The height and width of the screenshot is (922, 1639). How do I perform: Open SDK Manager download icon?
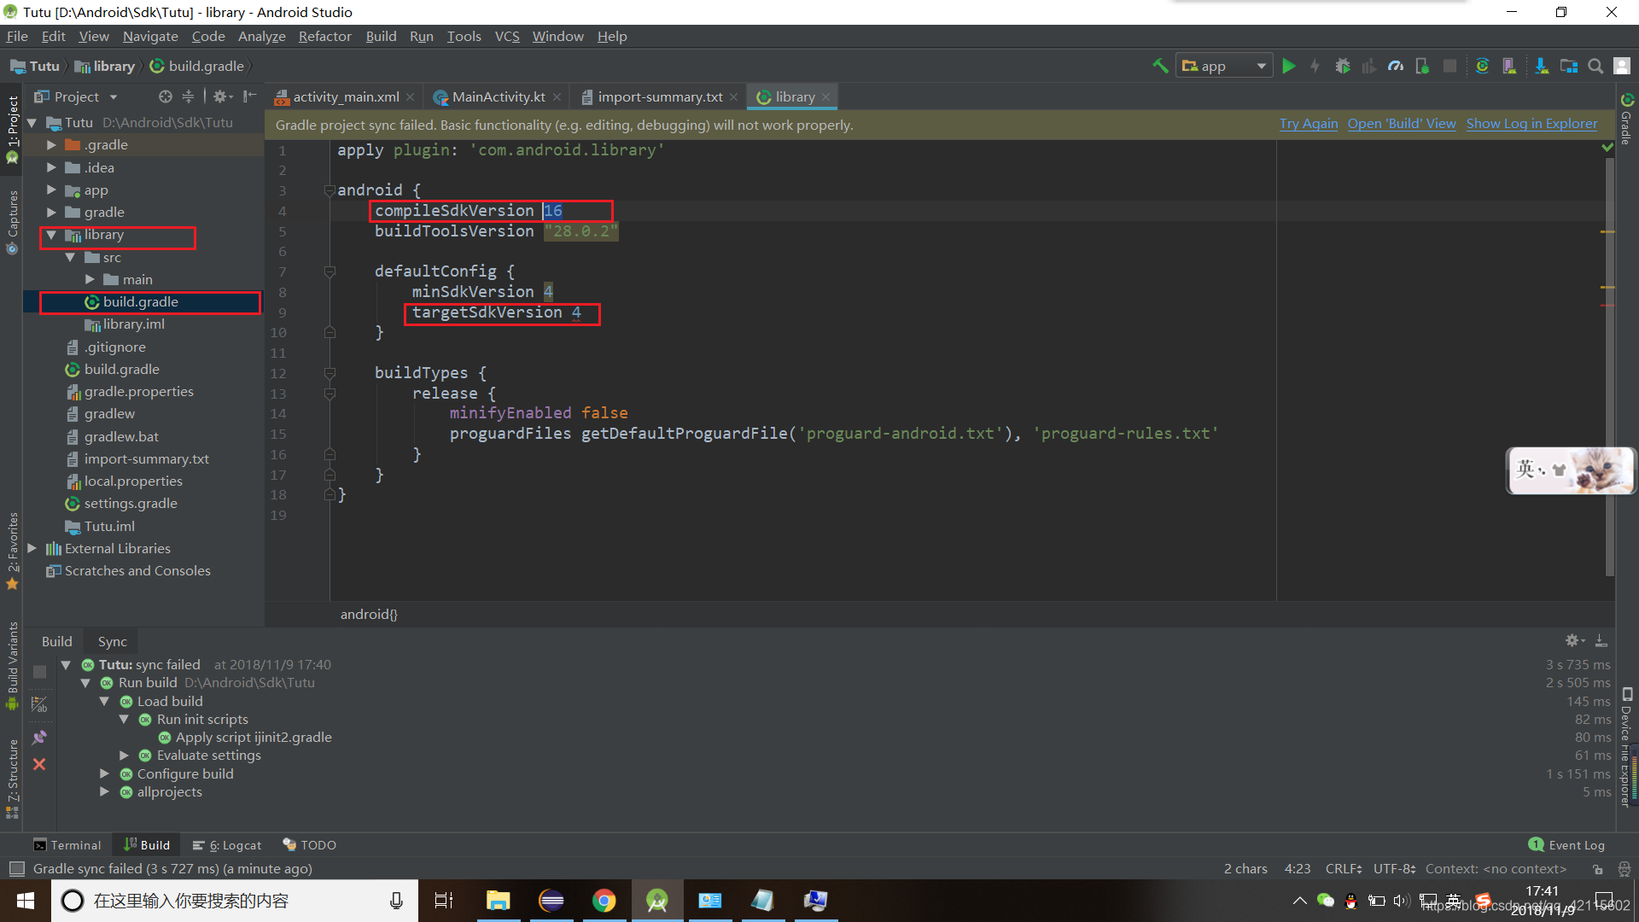(x=1542, y=66)
